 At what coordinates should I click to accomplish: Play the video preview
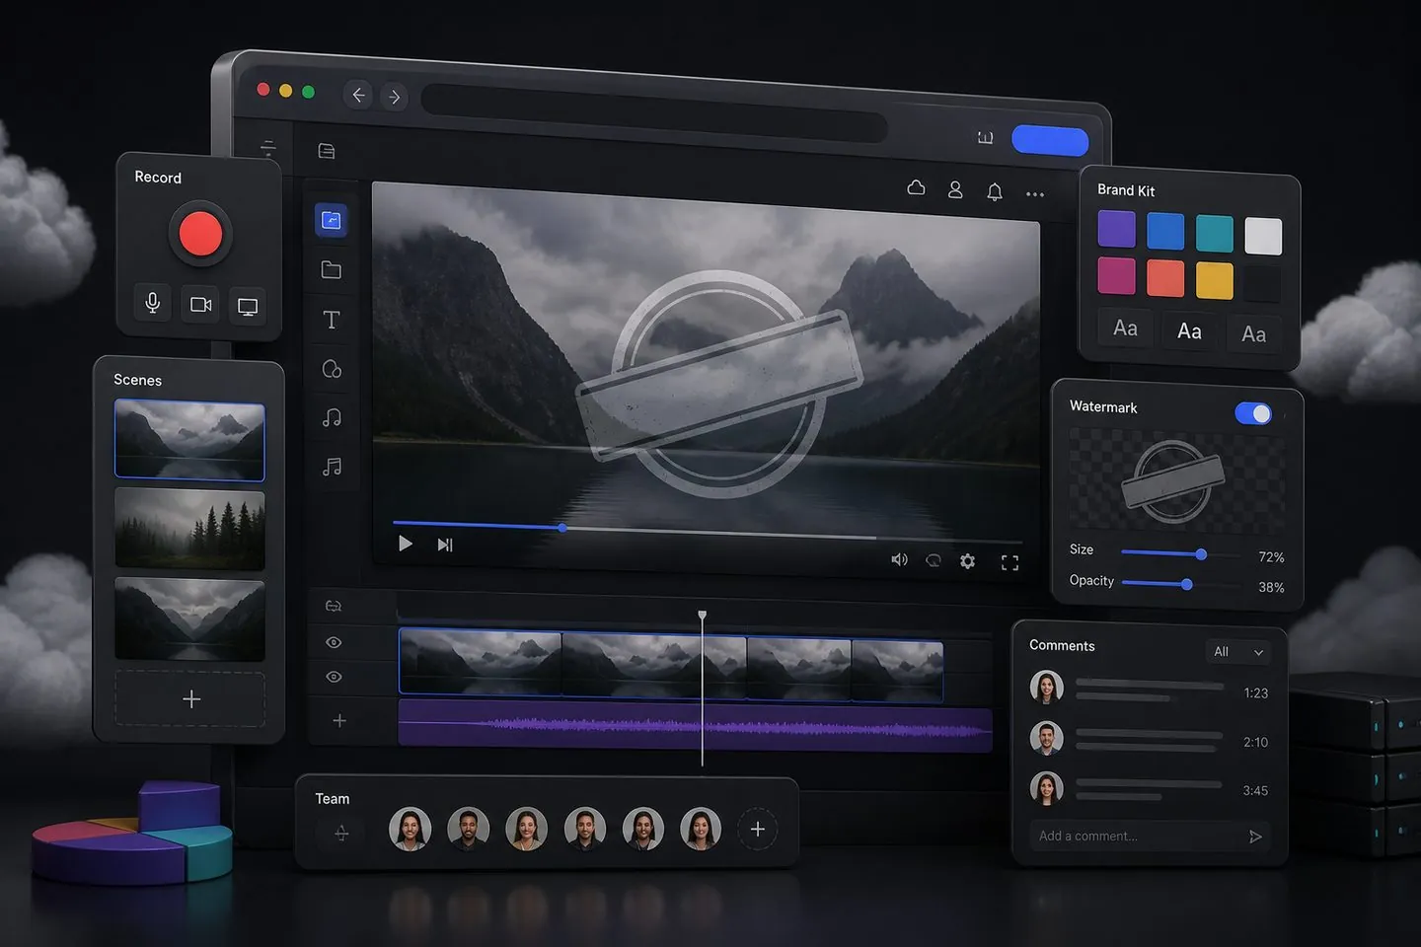pyautogui.click(x=405, y=544)
